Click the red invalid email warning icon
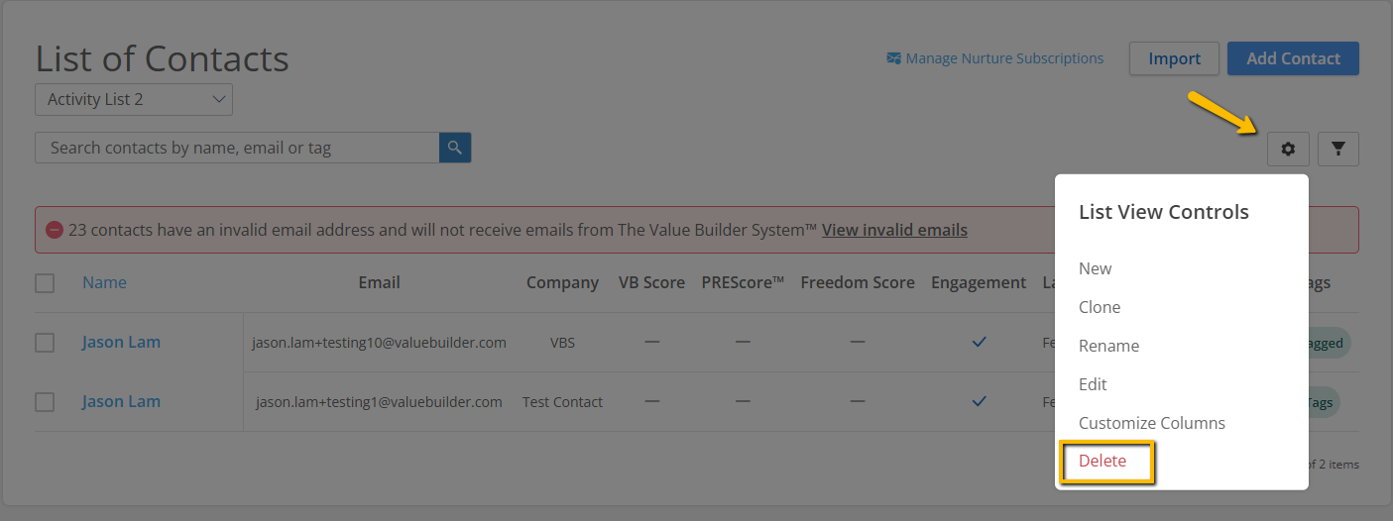The height and width of the screenshot is (521, 1393). pos(54,230)
